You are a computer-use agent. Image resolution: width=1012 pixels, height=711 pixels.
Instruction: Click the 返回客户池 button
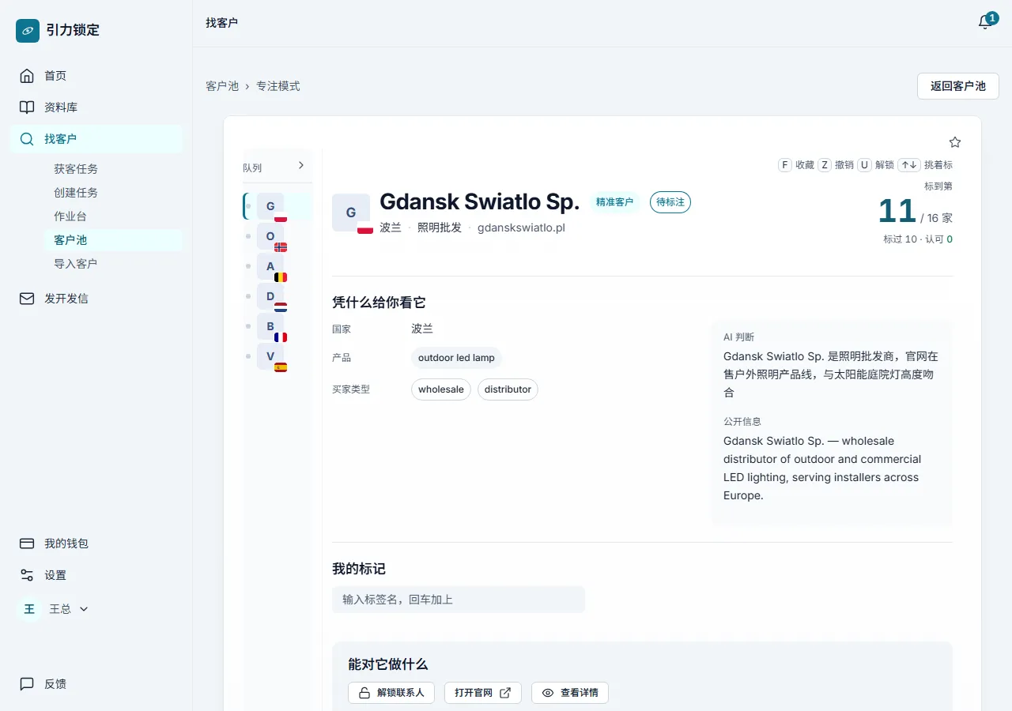[x=958, y=86]
